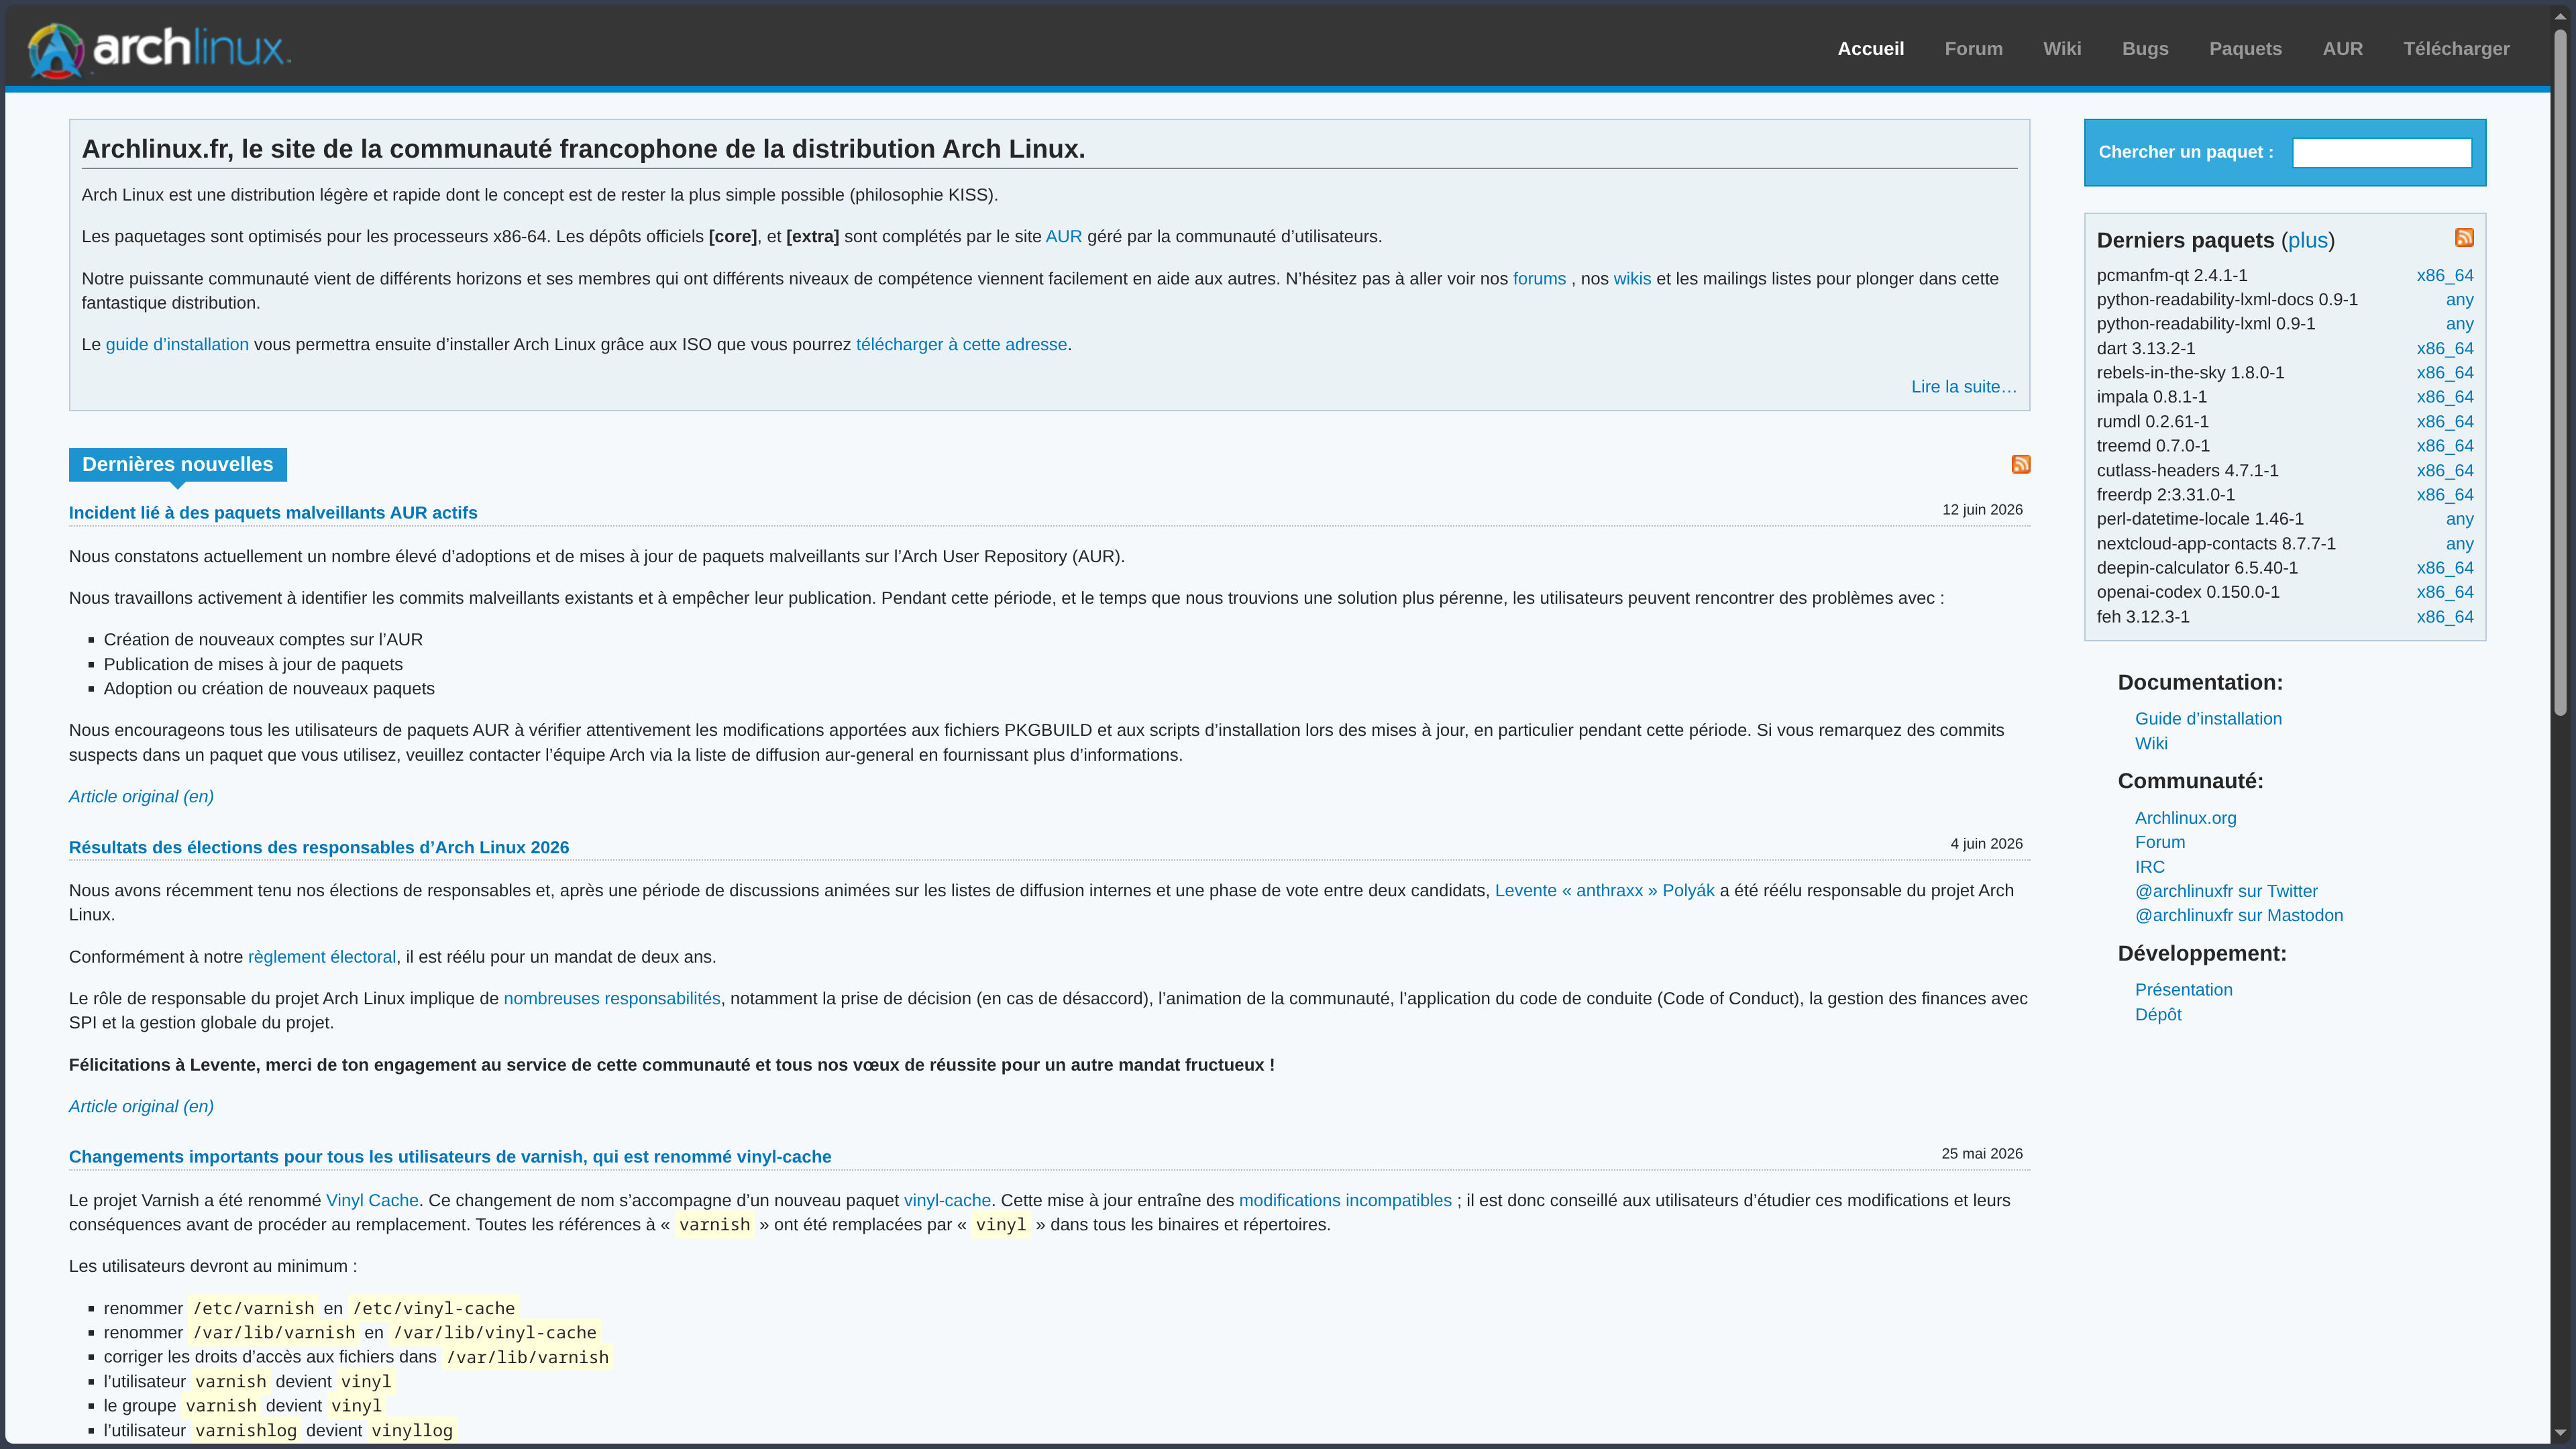Open any link for python-readability-lxml-docs

coord(2459,300)
